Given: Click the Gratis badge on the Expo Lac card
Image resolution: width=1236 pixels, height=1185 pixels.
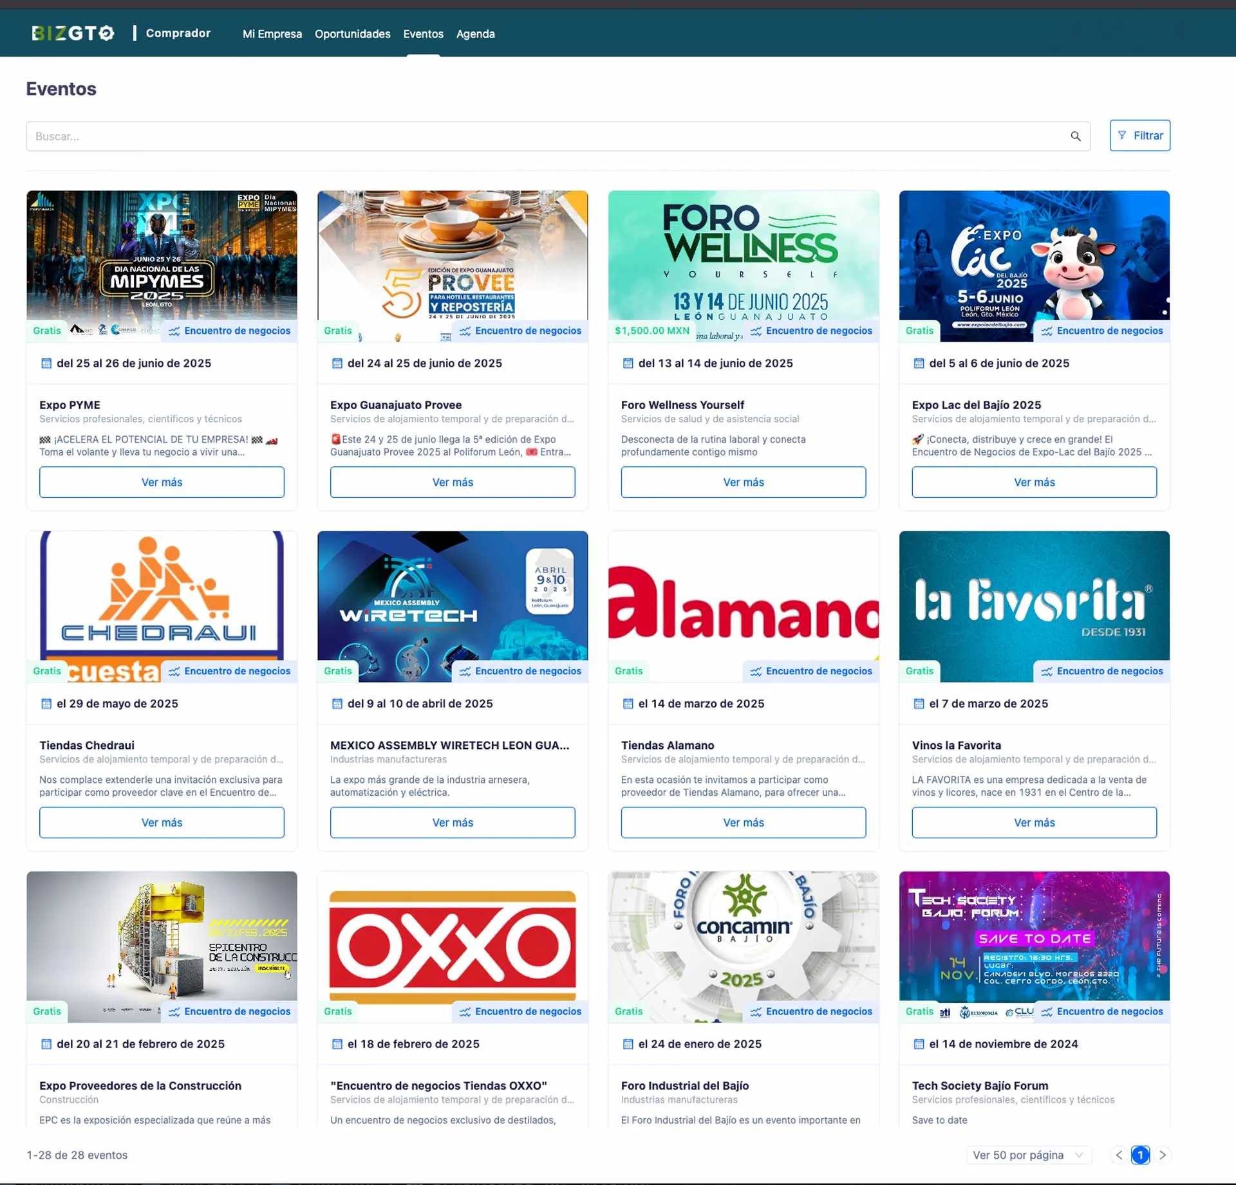Looking at the screenshot, I should pyautogui.click(x=919, y=330).
